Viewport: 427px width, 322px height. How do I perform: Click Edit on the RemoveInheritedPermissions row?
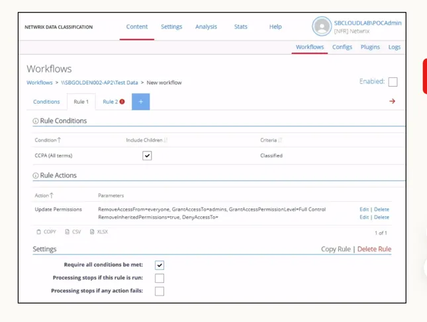[364, 218]
